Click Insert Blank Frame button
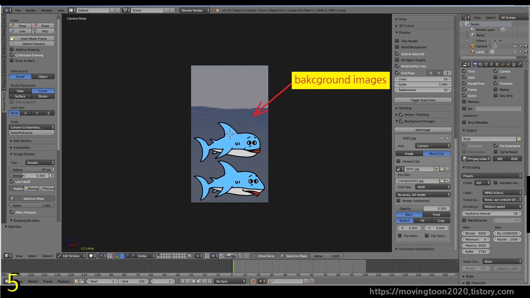The height and width of the screenshot is (298, 530). click(x=32, y=38)
